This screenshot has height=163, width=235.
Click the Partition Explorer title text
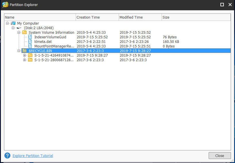(24, 5)
